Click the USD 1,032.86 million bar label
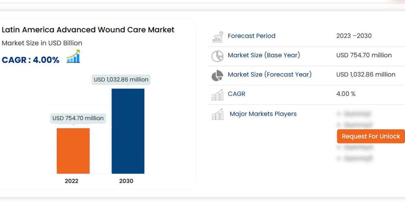The image size is (405, 202). coord(121,79)
